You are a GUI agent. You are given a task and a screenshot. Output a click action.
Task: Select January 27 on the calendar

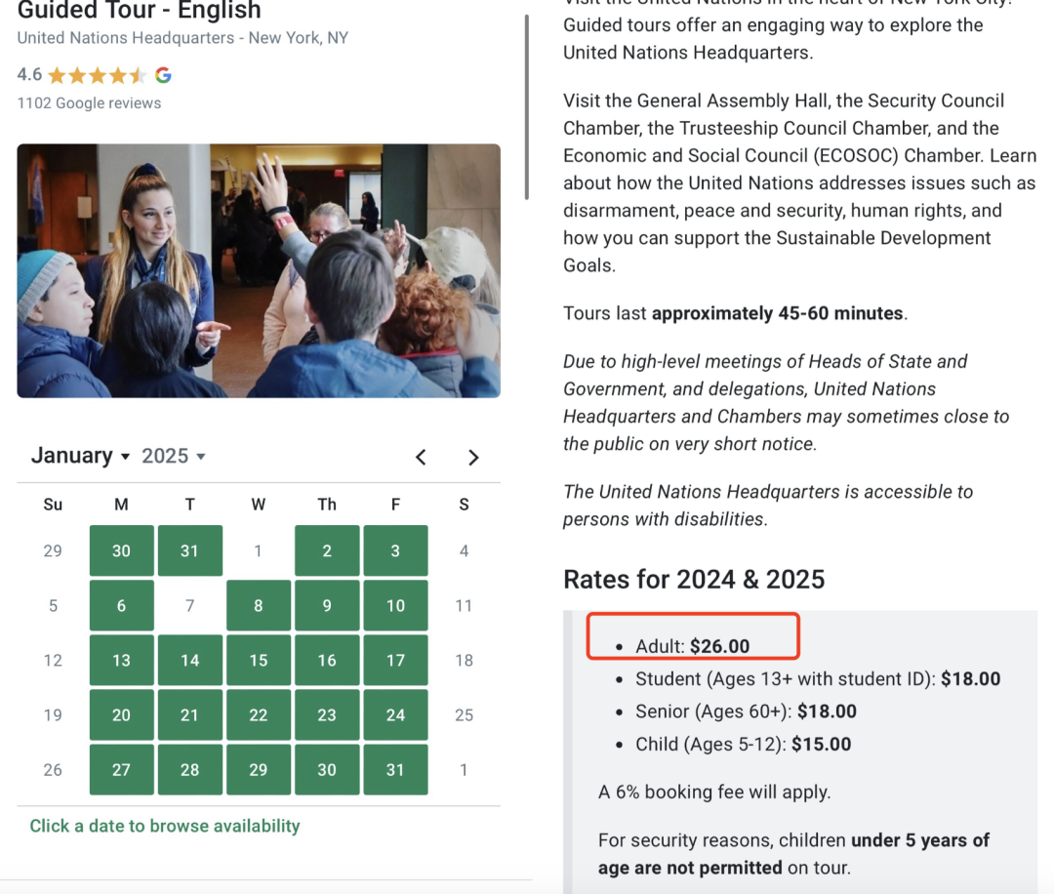click(121, 770)
